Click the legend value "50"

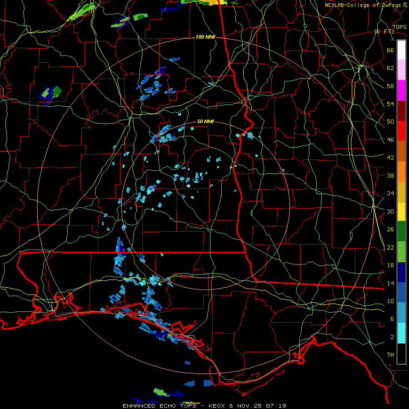pos(390,122)
